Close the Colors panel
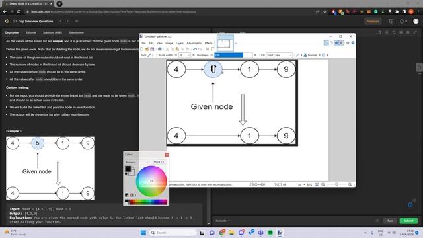Viewport: 423px width, 238px height. point(167,155)
